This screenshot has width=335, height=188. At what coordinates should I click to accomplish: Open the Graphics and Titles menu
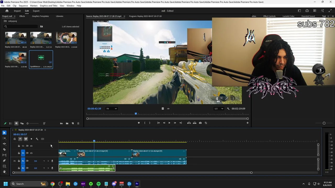point(49,6)
